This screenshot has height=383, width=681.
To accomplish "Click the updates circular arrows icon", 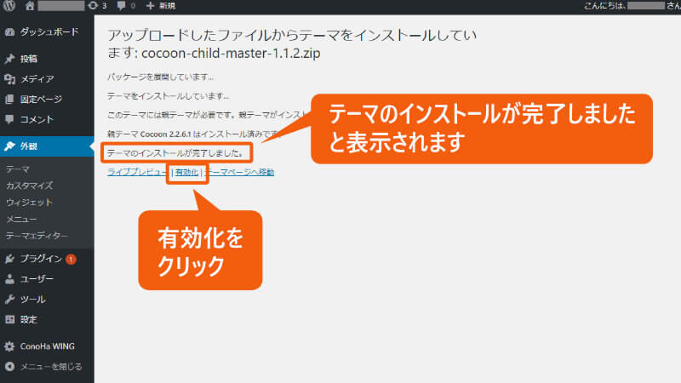I will 93,6.
